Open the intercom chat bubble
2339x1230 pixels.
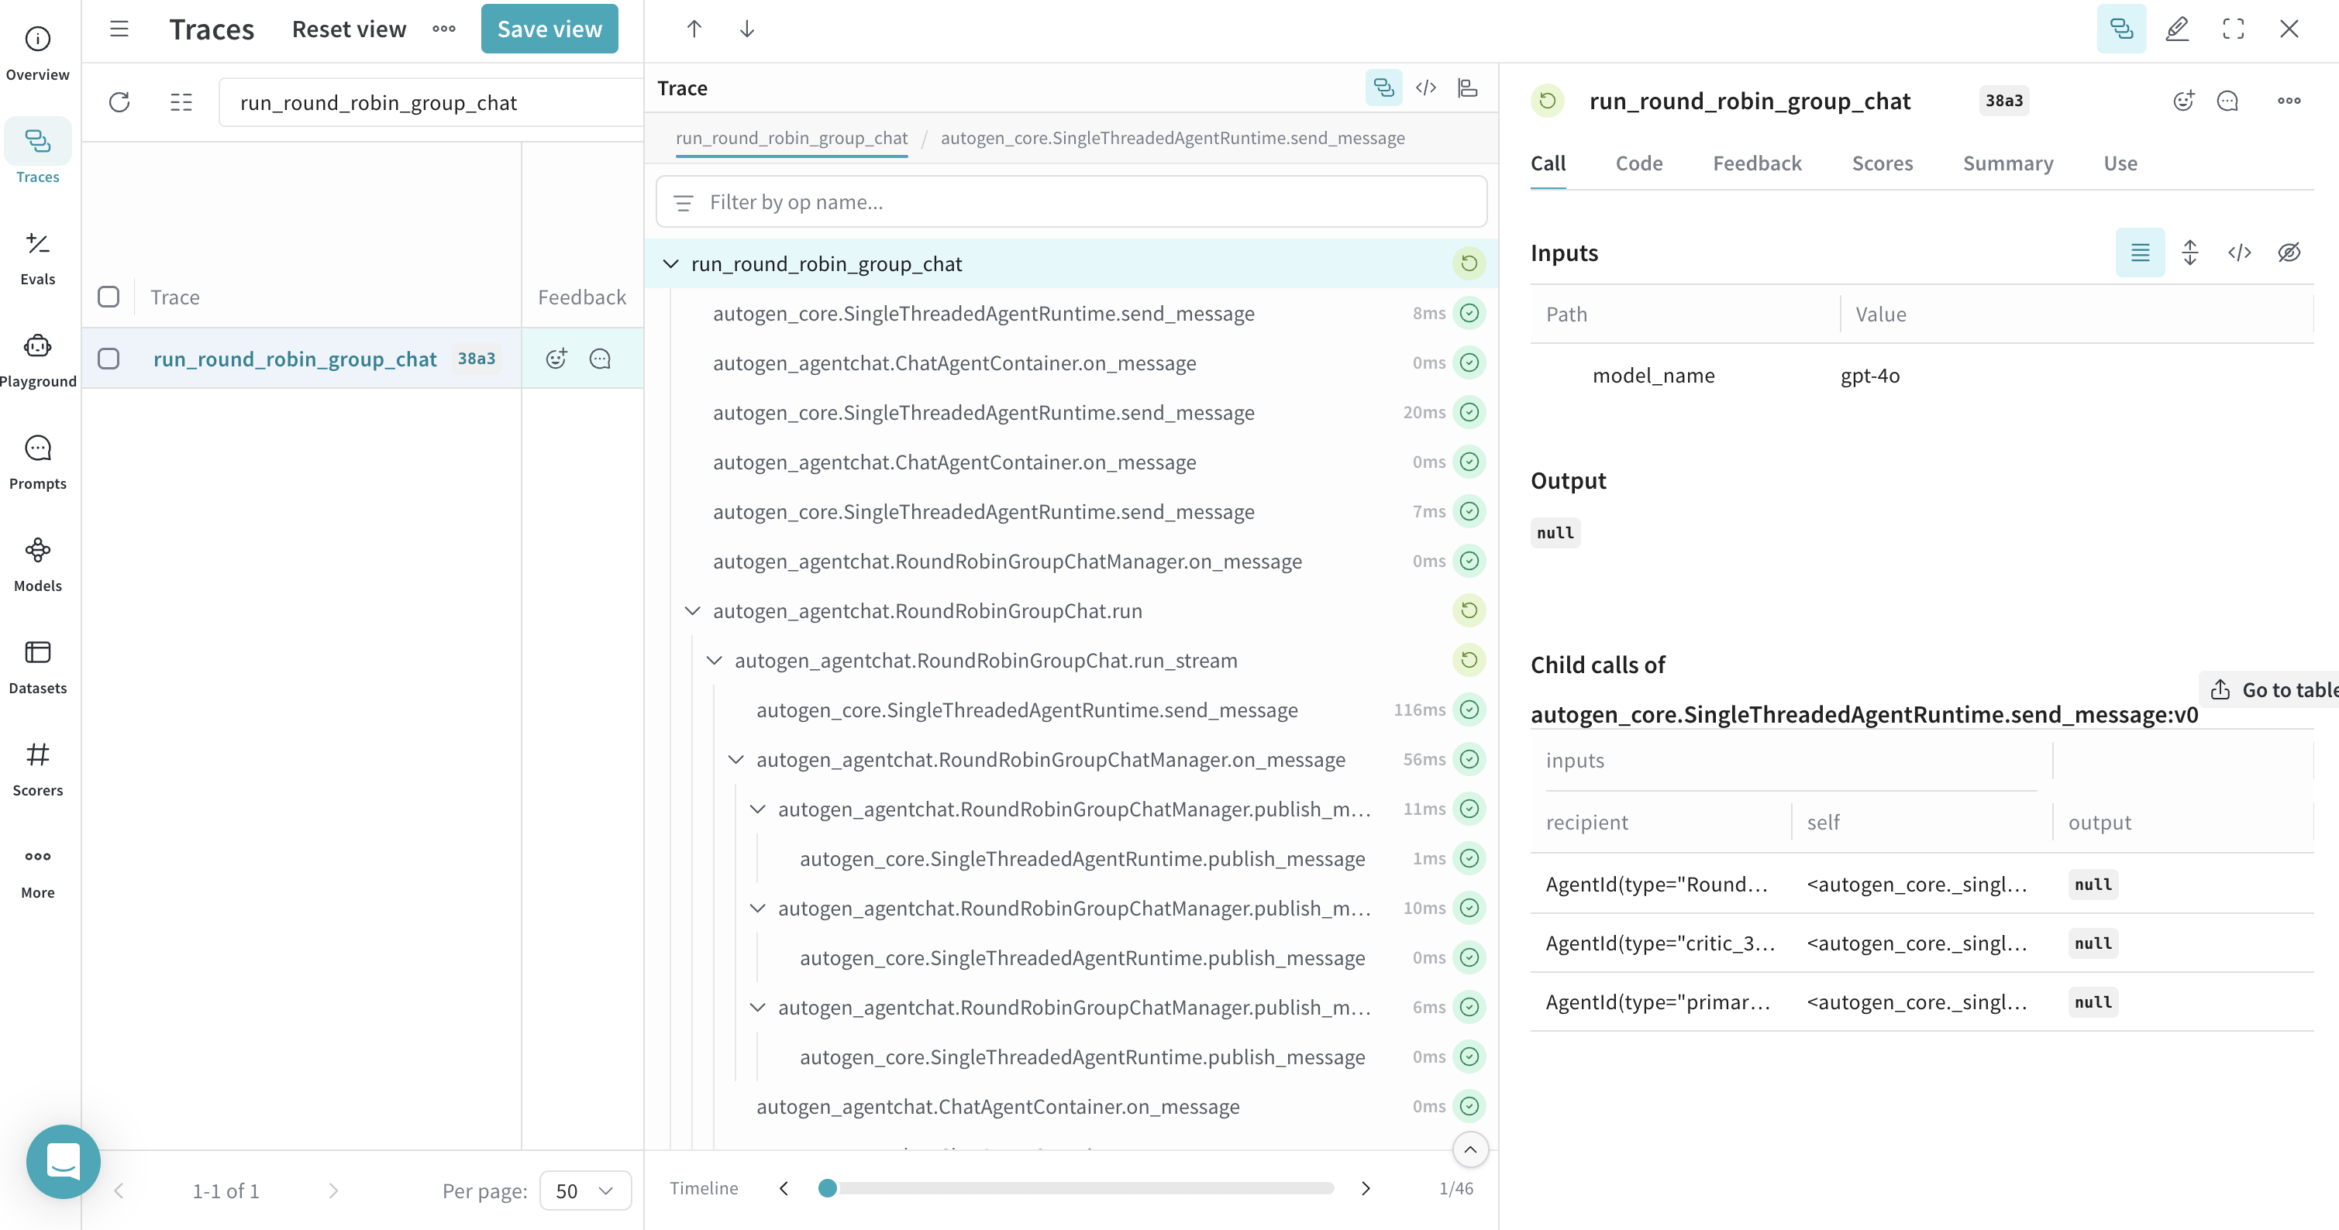(63, 1161)
